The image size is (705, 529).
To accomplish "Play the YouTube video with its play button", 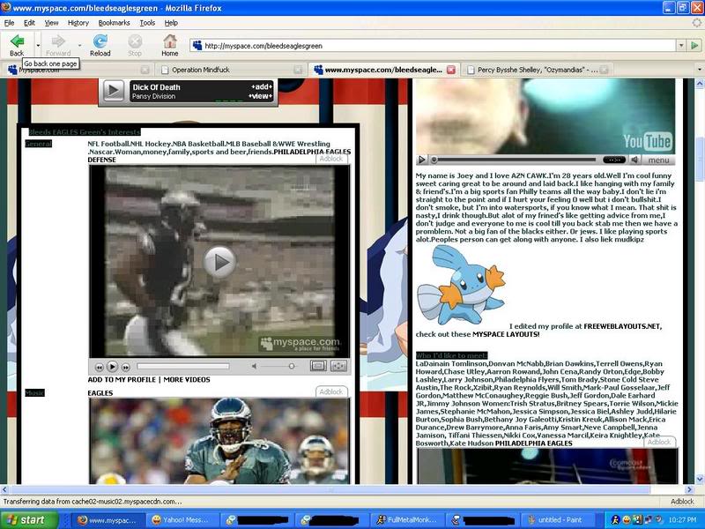I will pyautogui.click(x=422, y=160).
